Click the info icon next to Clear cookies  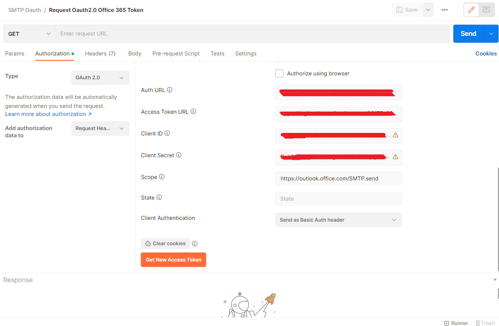195,244
